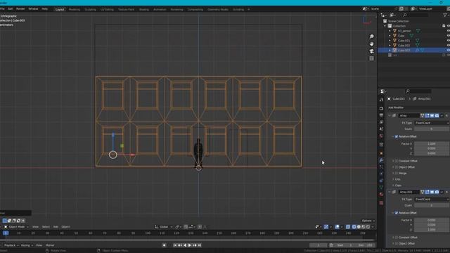Viewport: 450px width, 253px height.
Task: Toggle visibility eye for Cube.001
Action: (x=448, y=41)
